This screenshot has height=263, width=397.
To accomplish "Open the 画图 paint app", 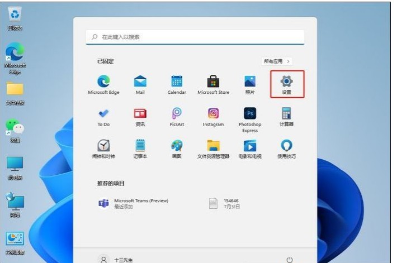I will coord(177,149).
